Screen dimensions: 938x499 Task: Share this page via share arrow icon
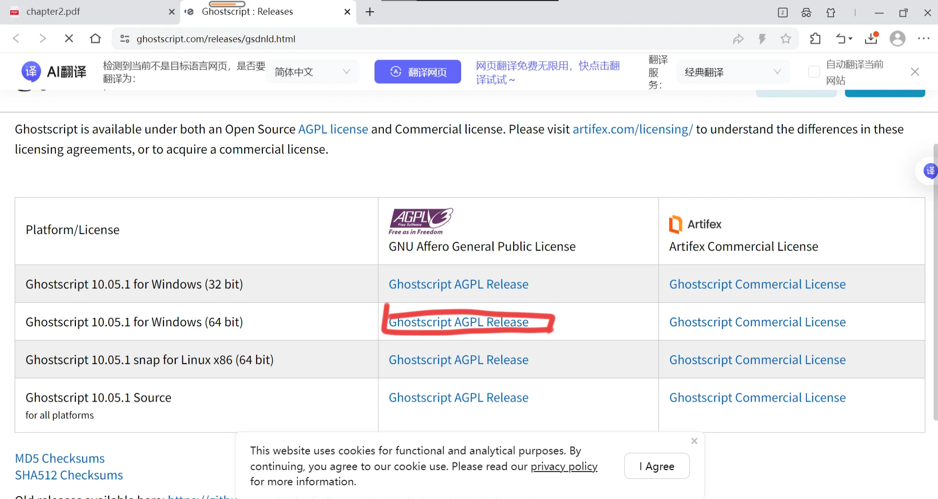point(738,39)
